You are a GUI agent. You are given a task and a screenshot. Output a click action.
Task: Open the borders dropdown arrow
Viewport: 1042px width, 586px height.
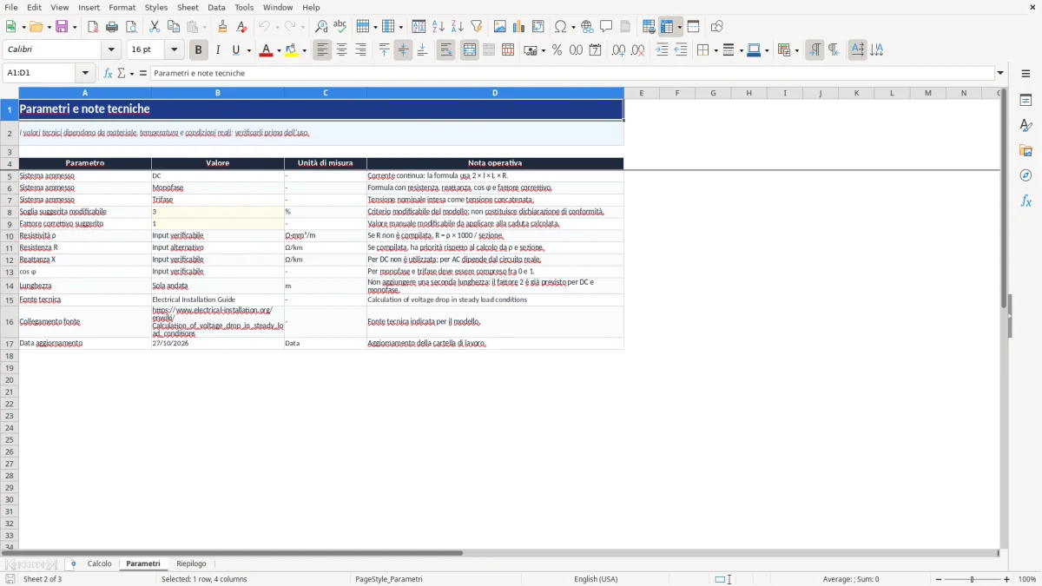pos(715,50)
